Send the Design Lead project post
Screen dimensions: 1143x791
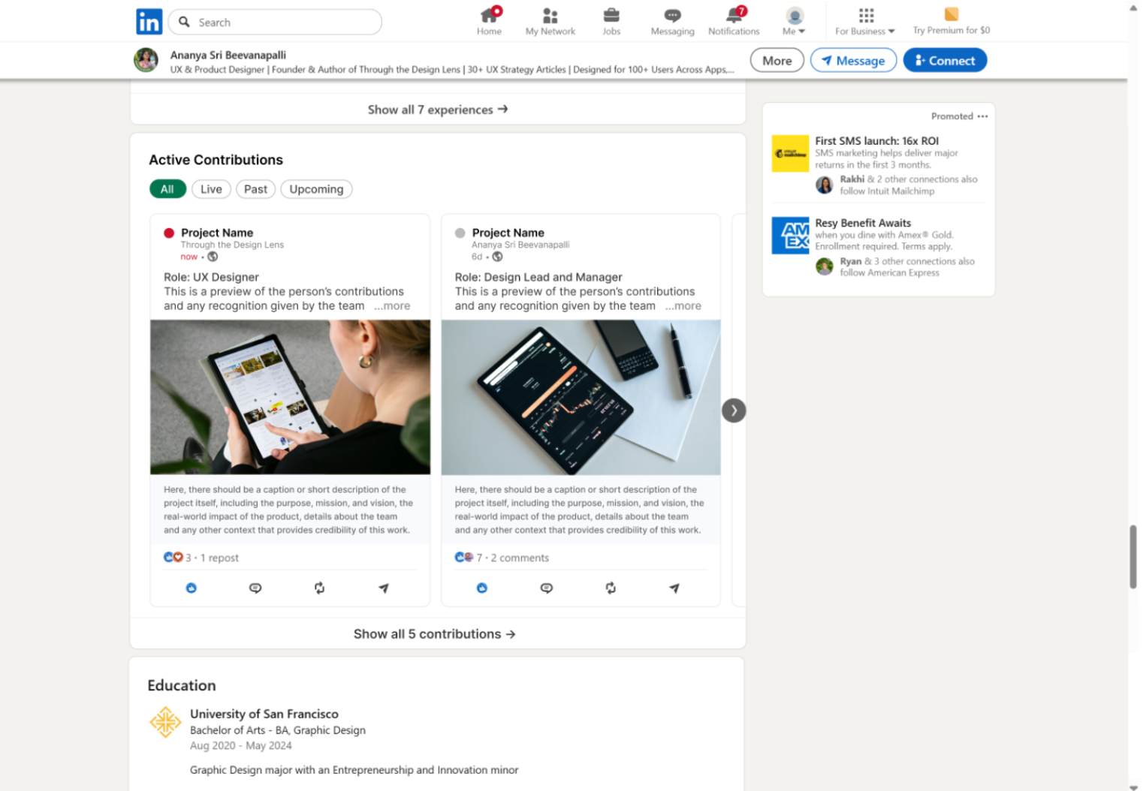[x=674, y=588]
